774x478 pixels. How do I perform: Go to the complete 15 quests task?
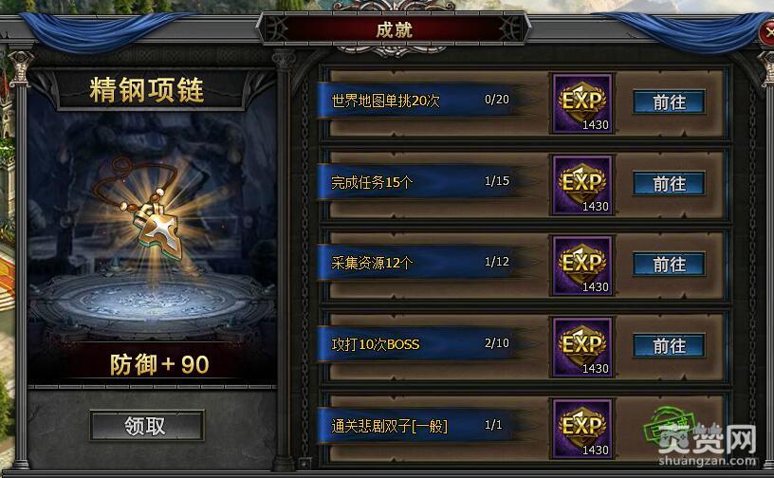669,184
